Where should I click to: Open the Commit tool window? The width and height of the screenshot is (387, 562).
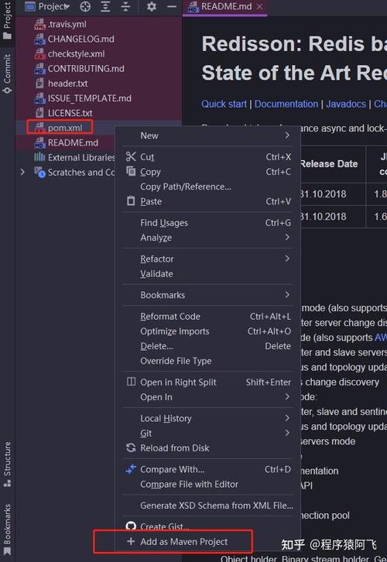pyautogui.click(x=7, y=74)
